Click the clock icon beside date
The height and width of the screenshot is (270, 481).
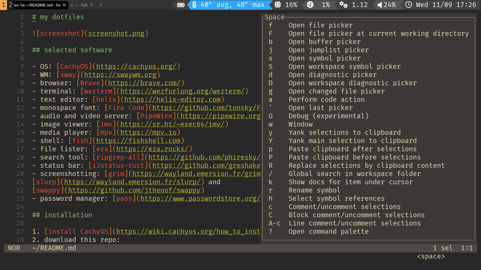click(x=409, y=5)
